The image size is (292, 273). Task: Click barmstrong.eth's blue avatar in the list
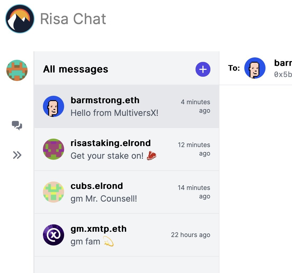(x=54, y=106)
